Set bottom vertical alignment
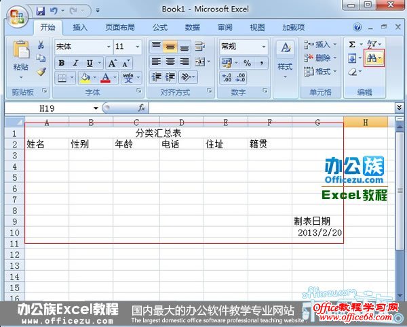This screenshot has width=407, height=327. pos(185,47)
